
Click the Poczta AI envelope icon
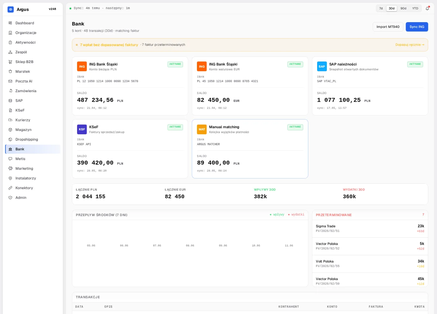pos(10,81)
